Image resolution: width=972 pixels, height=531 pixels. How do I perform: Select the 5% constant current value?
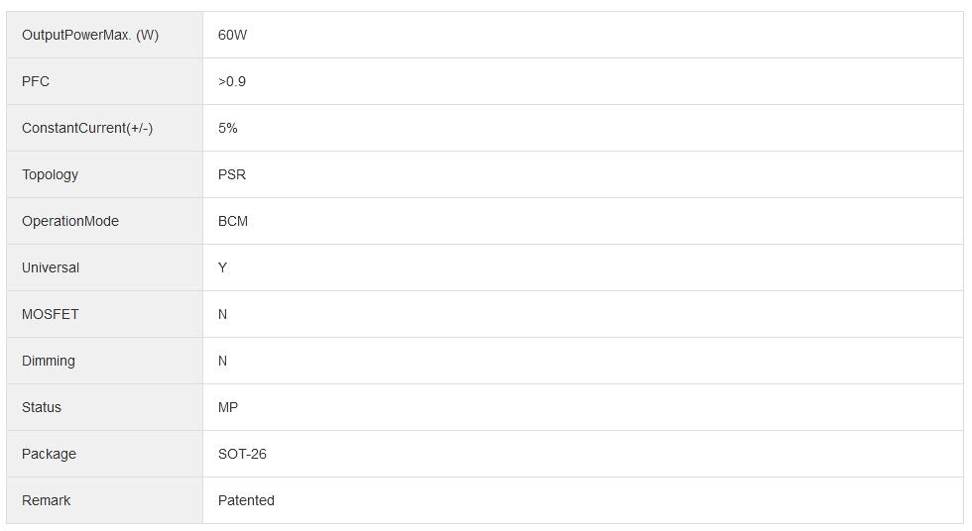click(x=228, y=128)
